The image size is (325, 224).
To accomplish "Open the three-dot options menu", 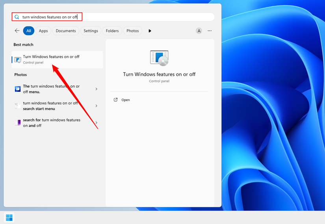I will coord(210,31).
